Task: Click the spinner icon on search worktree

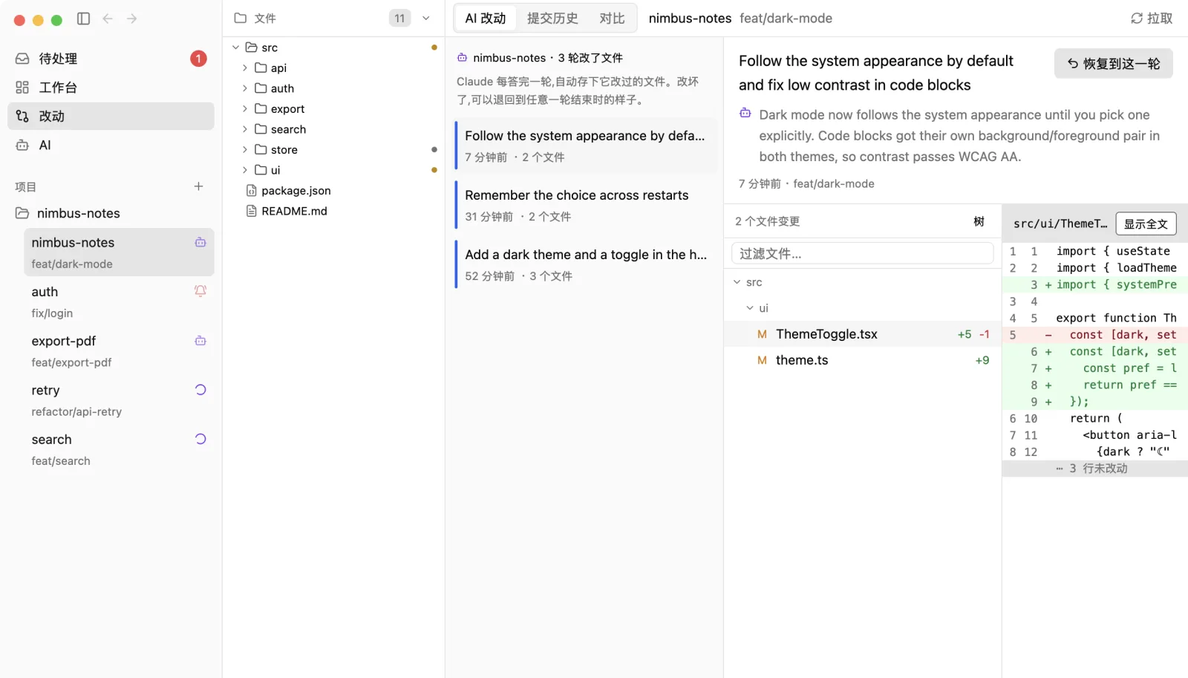Action: [200, 439]
